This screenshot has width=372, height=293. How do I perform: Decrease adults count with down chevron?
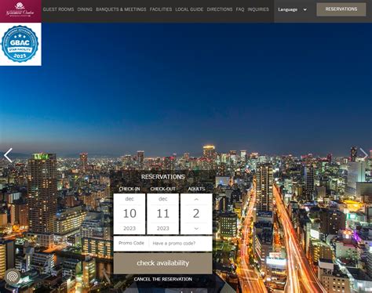point(196,229)
